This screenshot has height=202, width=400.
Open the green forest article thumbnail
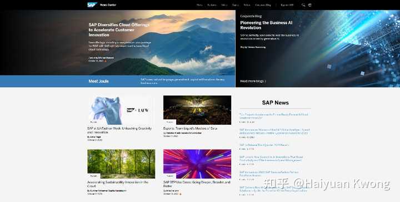121,164
